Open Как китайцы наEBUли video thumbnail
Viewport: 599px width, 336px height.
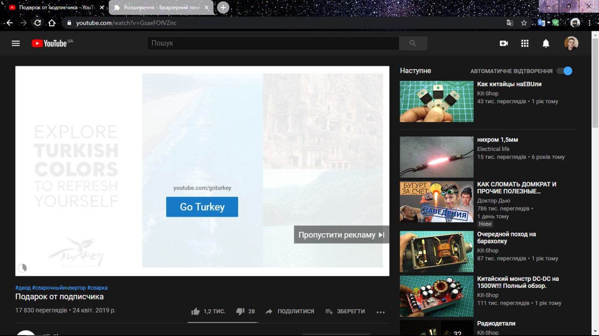[437, 101]
